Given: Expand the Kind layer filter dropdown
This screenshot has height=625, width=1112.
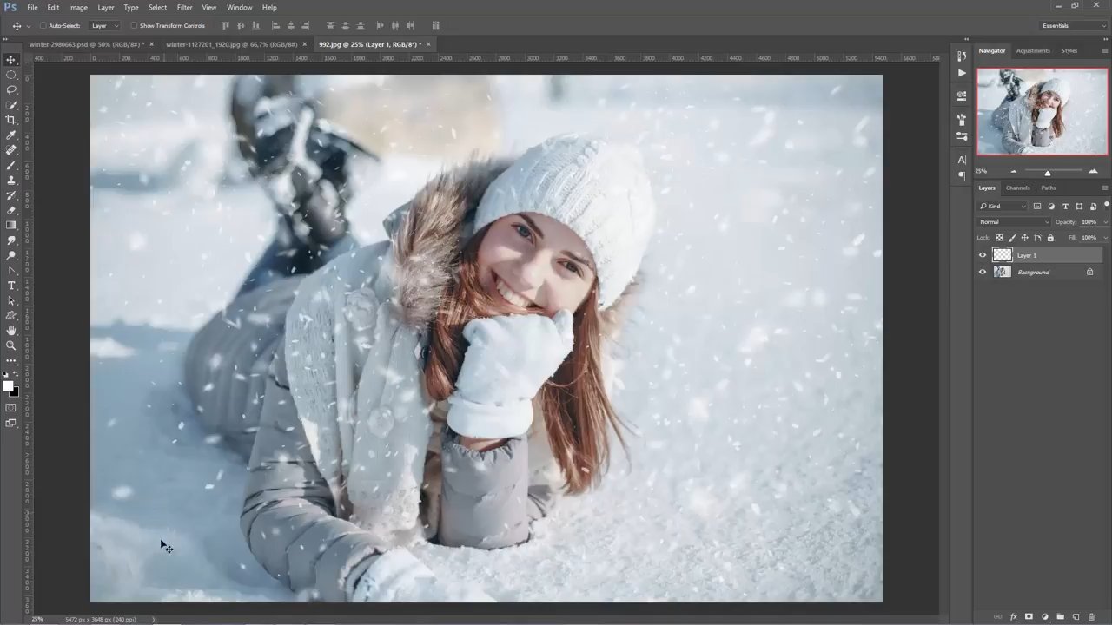Looking at the screenshot, I should coord(1003,207).
